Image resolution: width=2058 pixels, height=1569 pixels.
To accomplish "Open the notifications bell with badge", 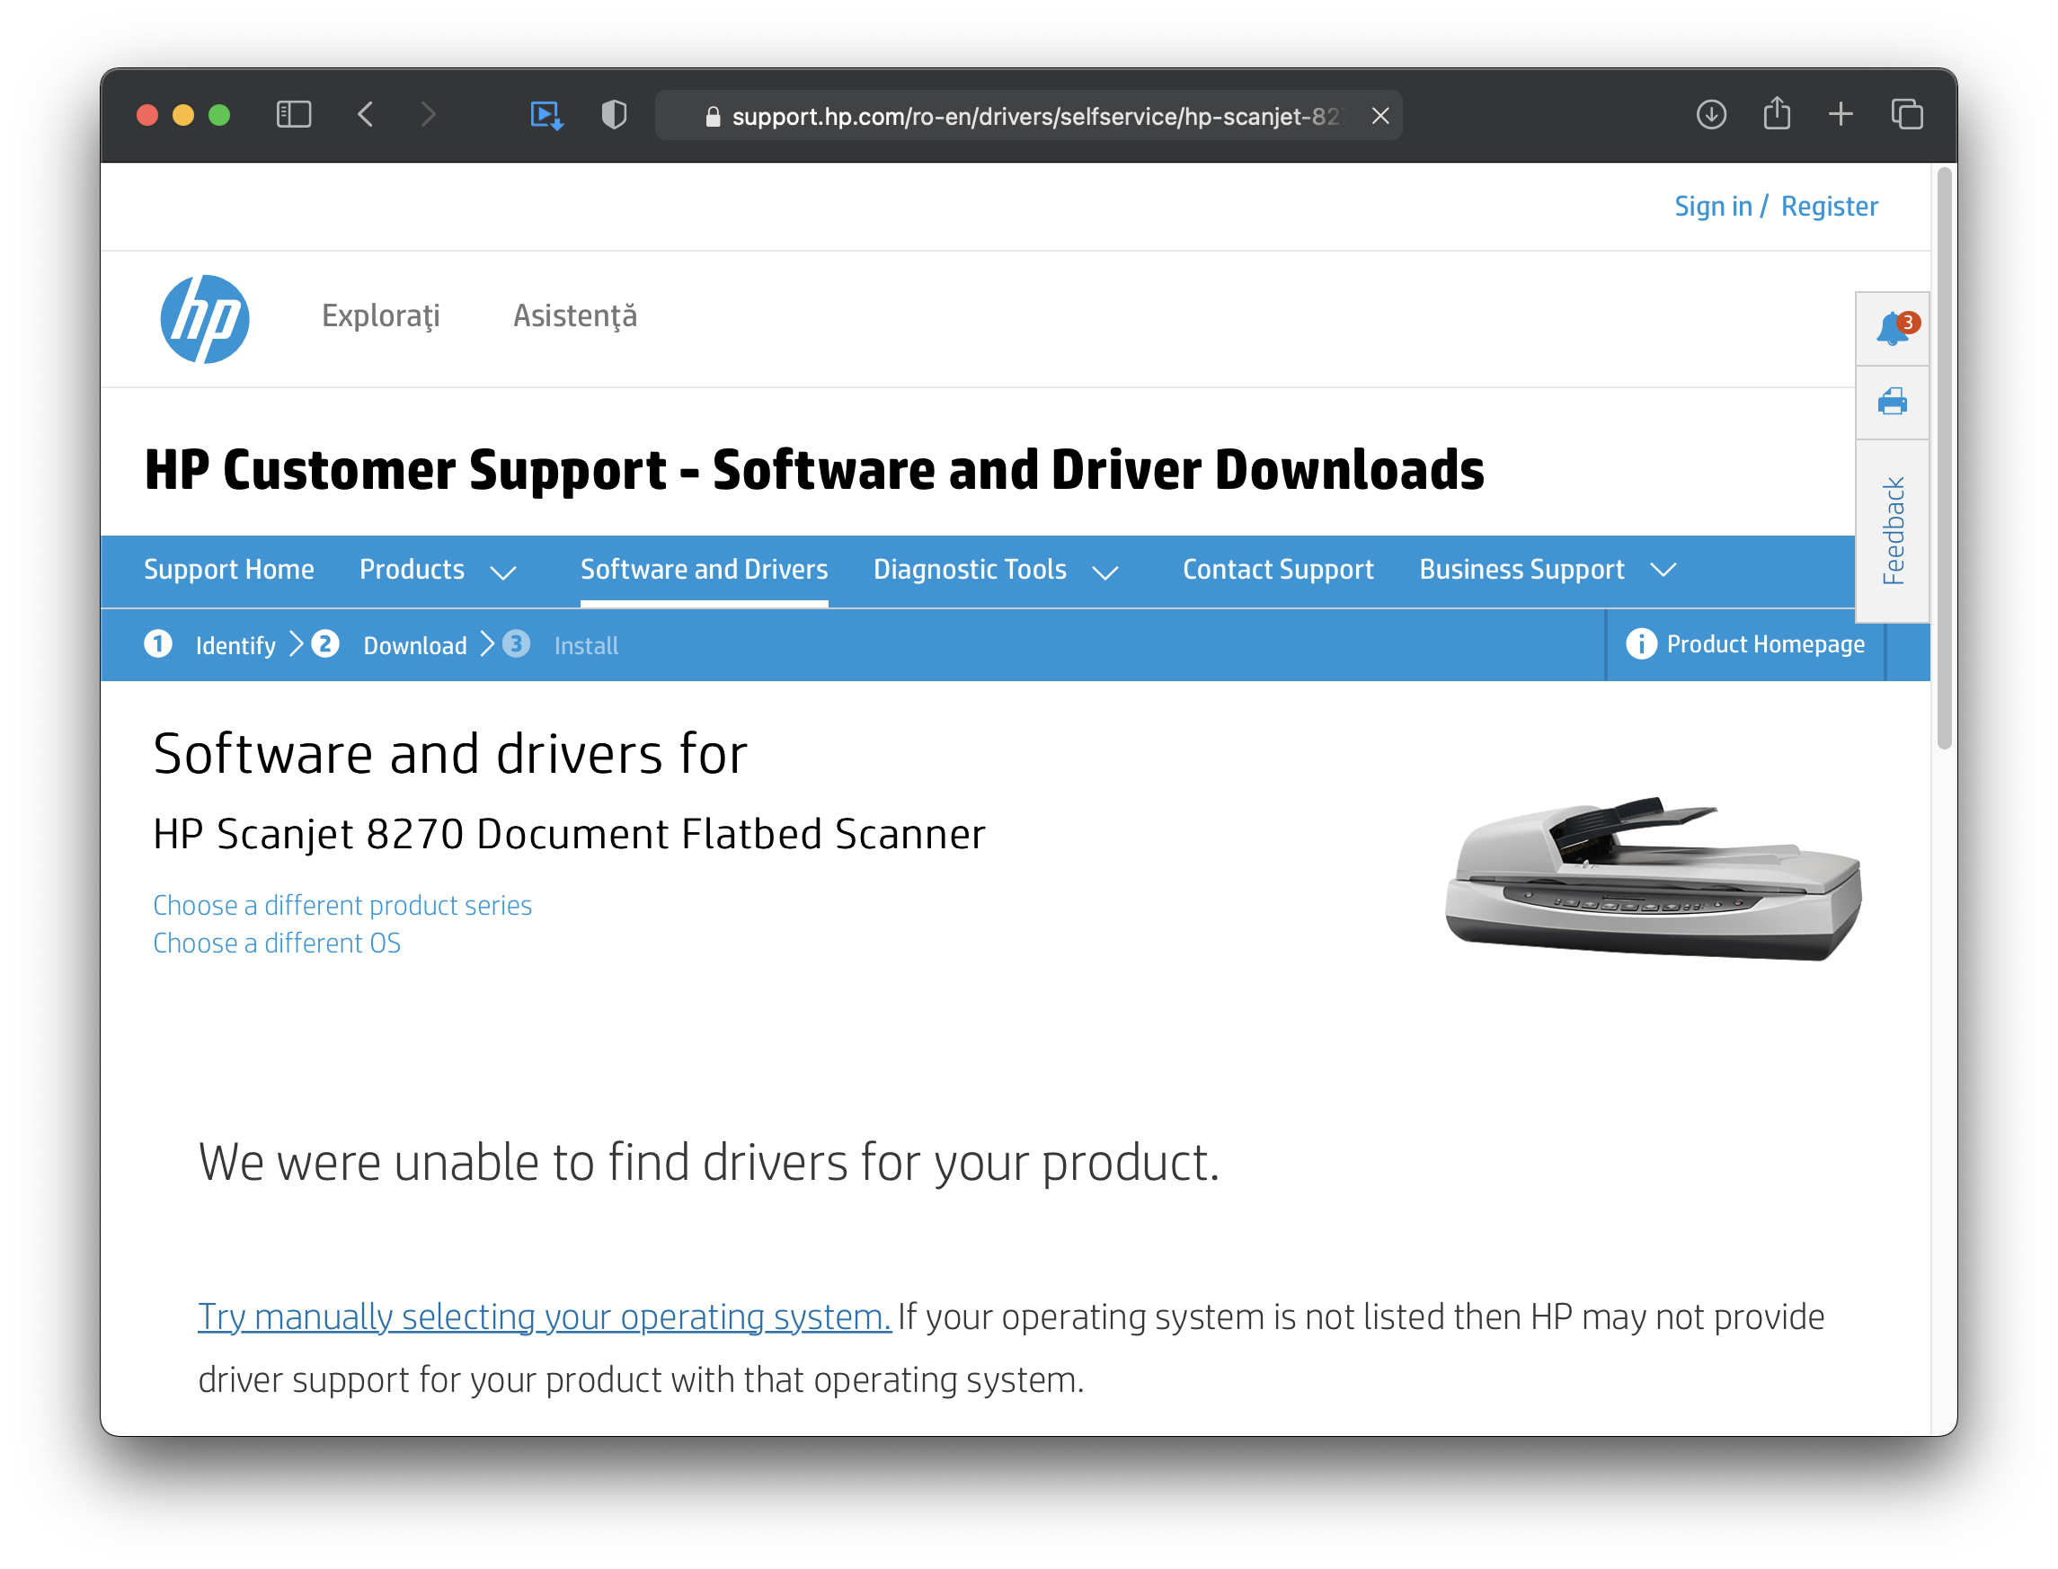I will (x=1892, y=326).
